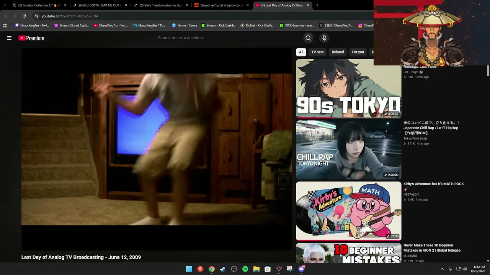
Task: Open Kicklet - Kick Chatbot bookmark
Action: click(257, 26)
